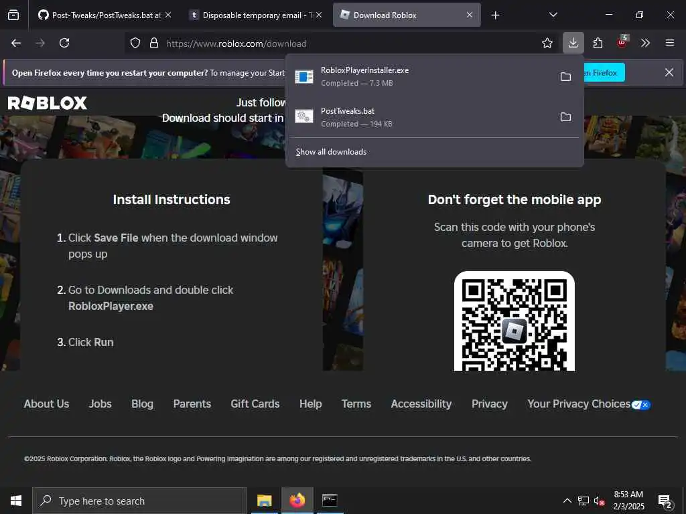Image resolution: width=686 pixels, height=514 pixels.
Task: Show RobloxPlayerInstaller.exe in folder
Action: coord(565,76)
